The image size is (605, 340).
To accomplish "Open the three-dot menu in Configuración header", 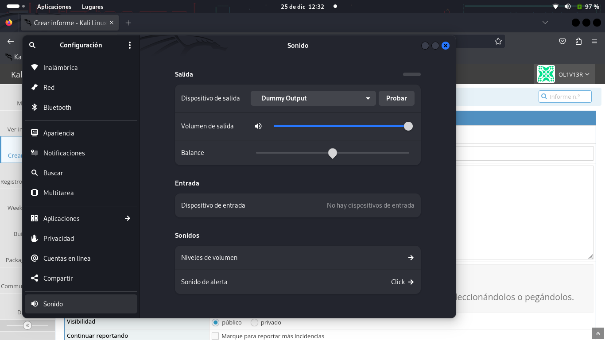I will [130, 45].
